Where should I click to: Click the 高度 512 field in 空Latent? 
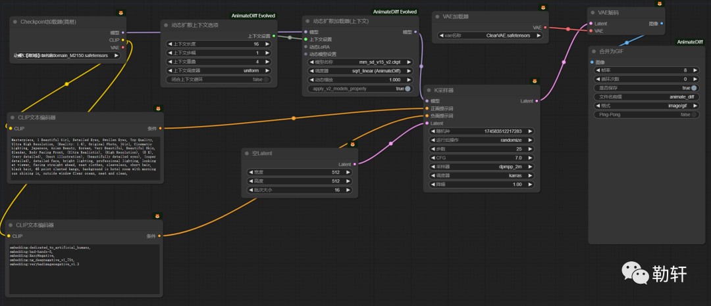click(x=300, y=181)
